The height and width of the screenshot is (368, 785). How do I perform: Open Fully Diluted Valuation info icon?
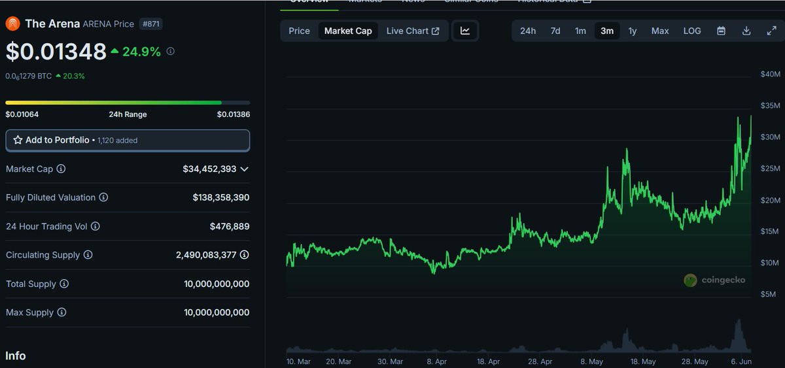(x=103, y=197)
